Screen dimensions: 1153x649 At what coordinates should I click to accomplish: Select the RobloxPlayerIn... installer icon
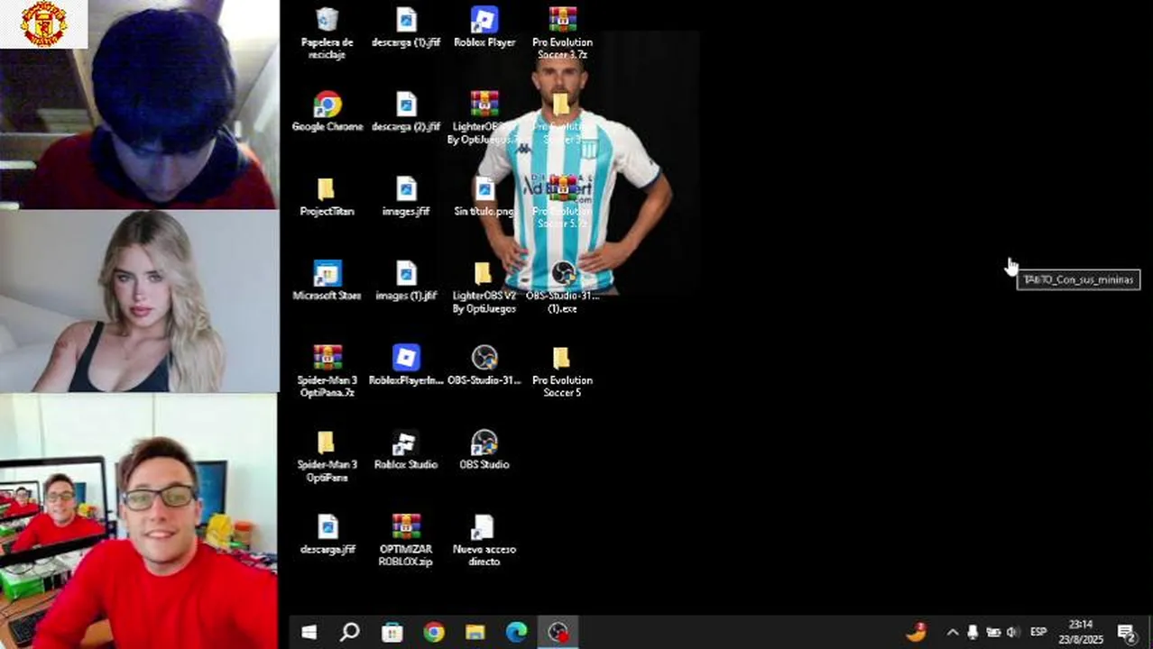coord(406,365)
